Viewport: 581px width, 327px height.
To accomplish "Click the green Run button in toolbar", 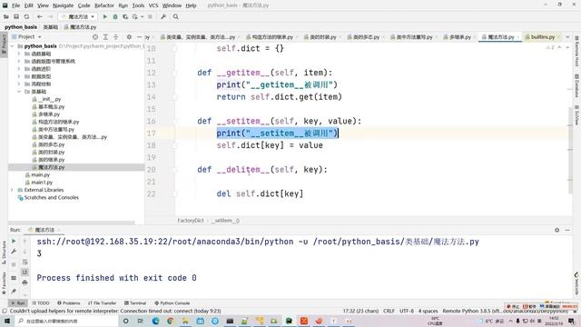I will tap(105, 16).
